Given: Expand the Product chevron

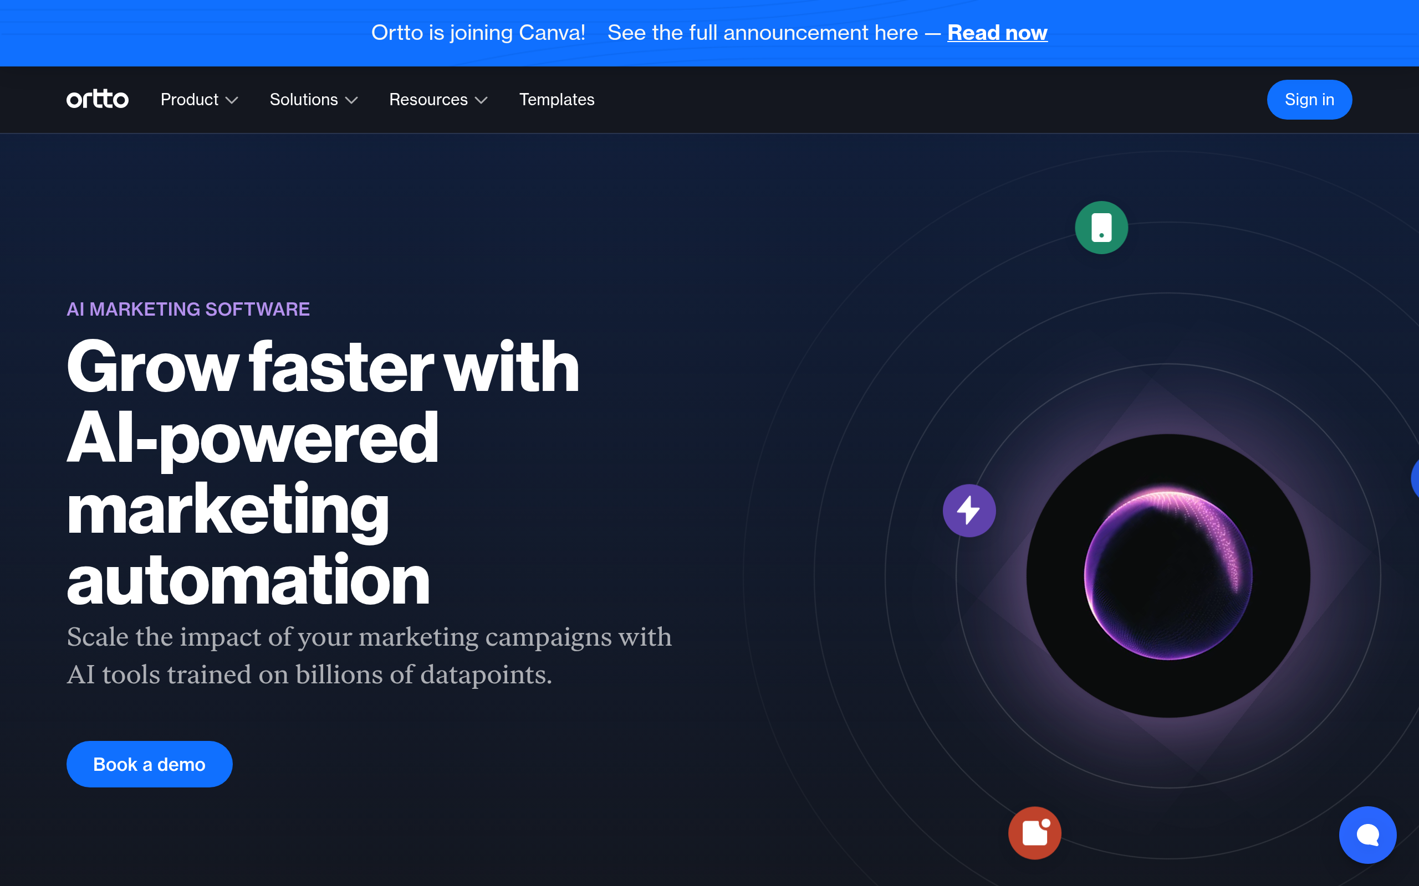Looking at the screenshot, I should coord(232,101).
